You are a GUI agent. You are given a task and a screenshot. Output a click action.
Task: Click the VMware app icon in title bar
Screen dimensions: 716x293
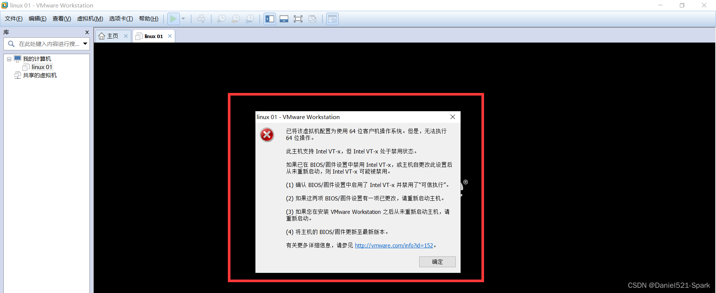(x=4, y=5)
